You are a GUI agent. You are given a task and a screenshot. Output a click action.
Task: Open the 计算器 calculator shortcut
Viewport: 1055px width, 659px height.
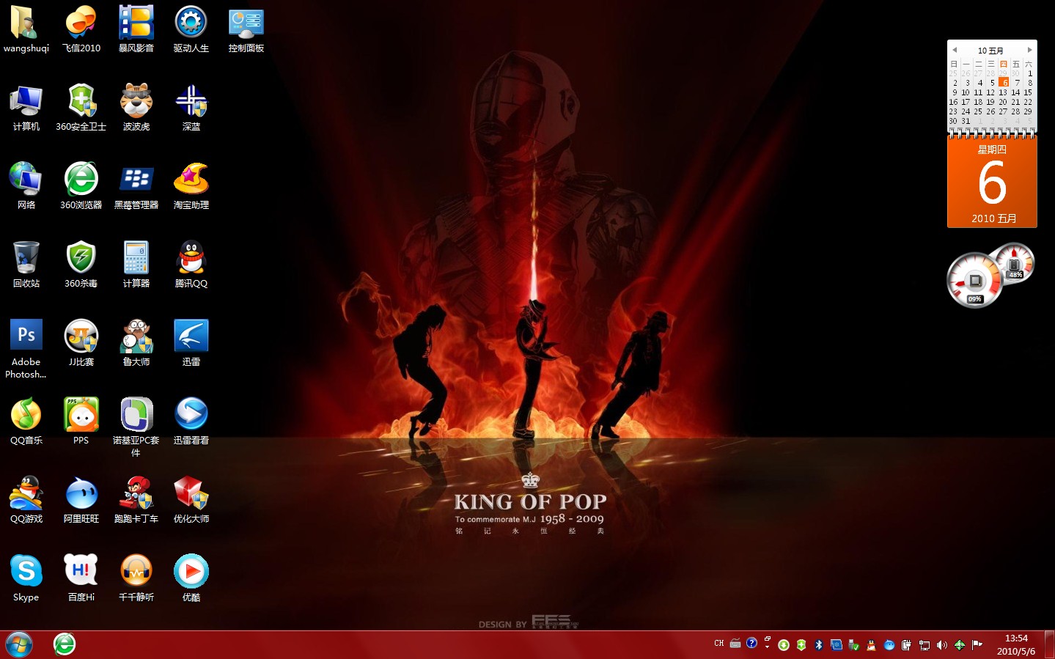point(136,265)
